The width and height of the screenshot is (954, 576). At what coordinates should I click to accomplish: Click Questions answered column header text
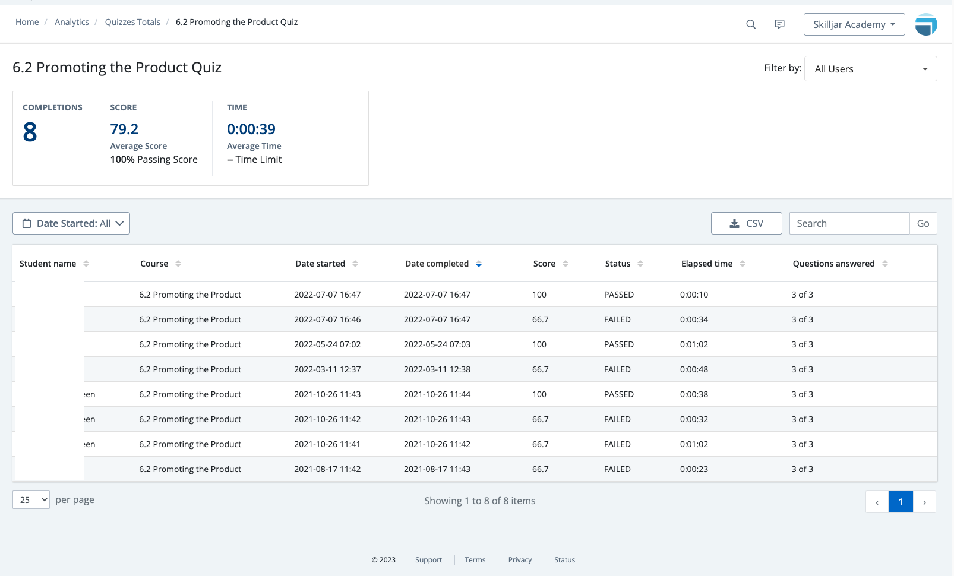(833, 264)
